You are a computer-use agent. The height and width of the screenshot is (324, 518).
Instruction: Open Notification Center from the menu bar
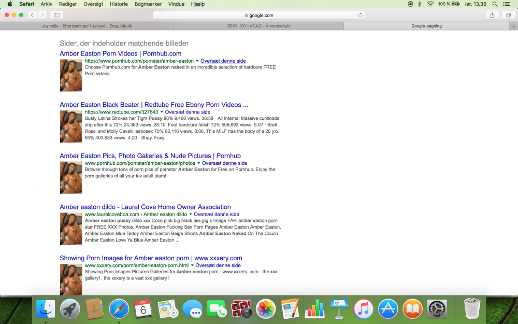(506, 4)
